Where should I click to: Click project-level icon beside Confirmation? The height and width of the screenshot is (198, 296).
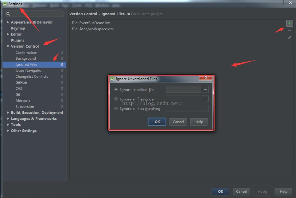(62, 52)
